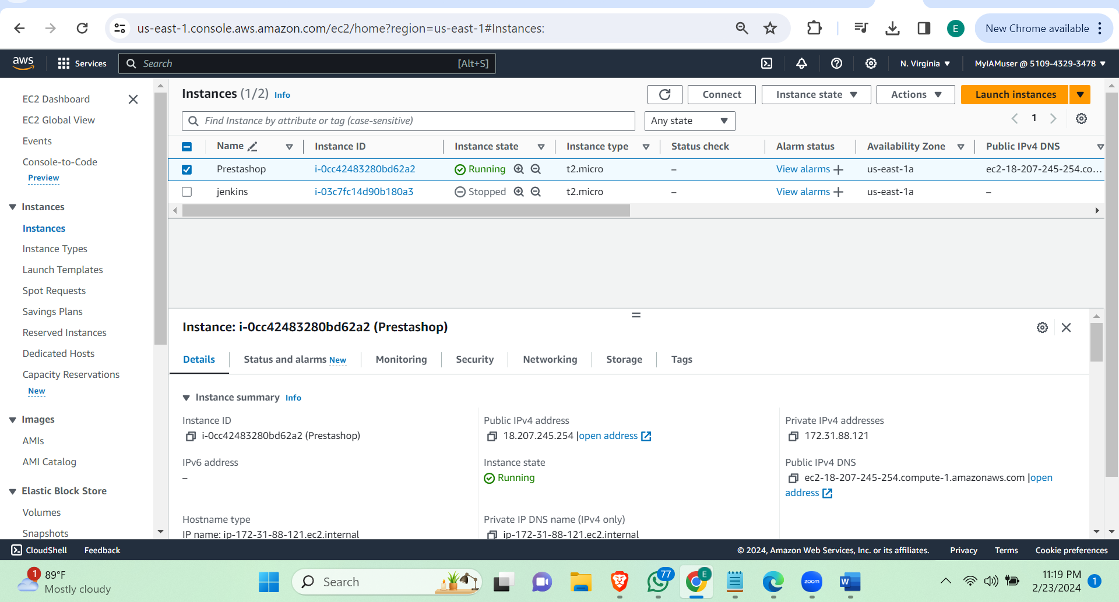The width and height of the screenshot is (1119, 602).
Task: Open Prestashop instance ID link
Action: (x=365, y=169)
